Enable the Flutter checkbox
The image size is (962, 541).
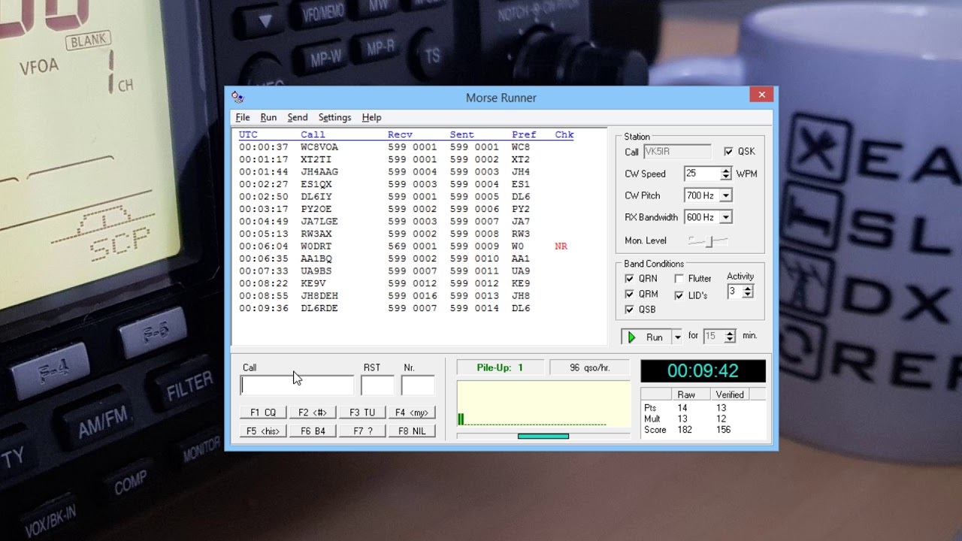pyautogui.click(x=679, y=279)
